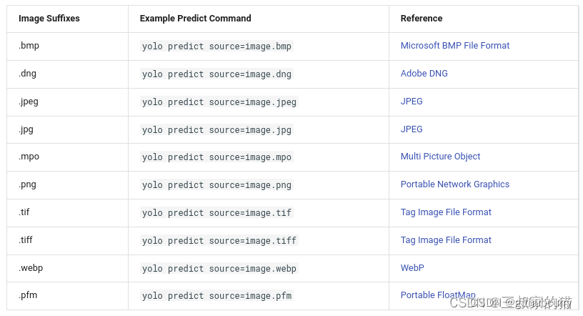Click the JPEG link in the .jpg row
Image resolution: width=583 pixels, height=316 pixels.
pyautogui.click(x=412, y=129)
